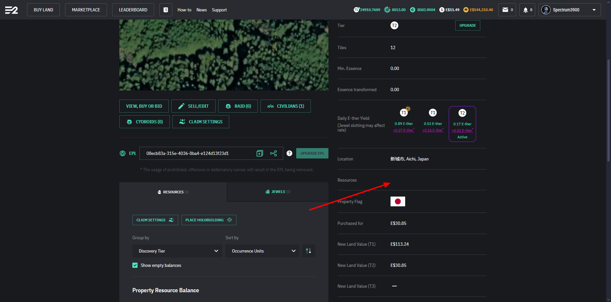Click the share EPL icon
This screenshot has width=611, height=302.
[x=273, y=153]
